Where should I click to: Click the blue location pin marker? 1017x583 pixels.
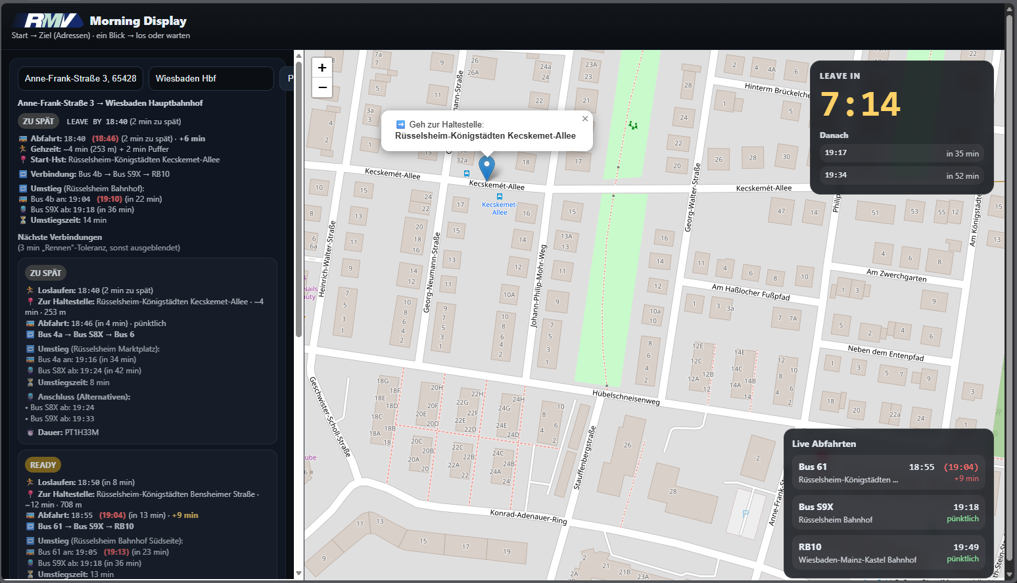[x=486, y=167]
